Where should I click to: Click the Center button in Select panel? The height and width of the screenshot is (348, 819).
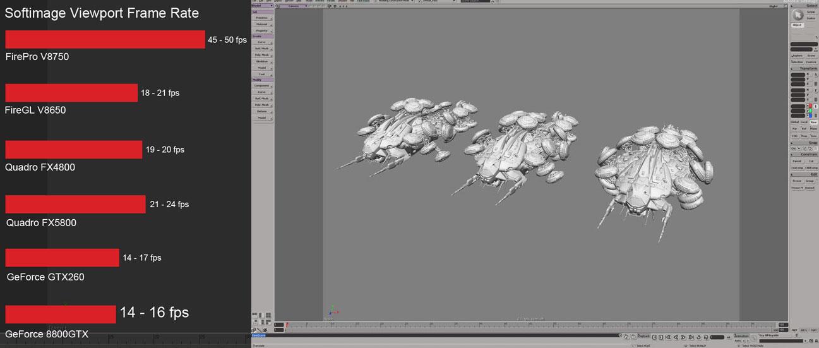coord(811,18)
